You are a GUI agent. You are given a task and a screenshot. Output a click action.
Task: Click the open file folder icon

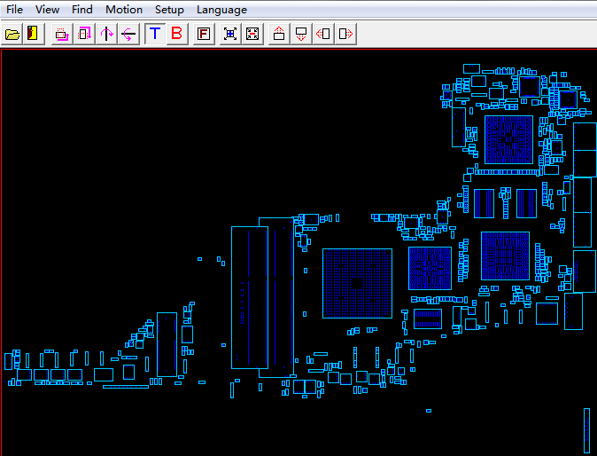click(12, 34)
